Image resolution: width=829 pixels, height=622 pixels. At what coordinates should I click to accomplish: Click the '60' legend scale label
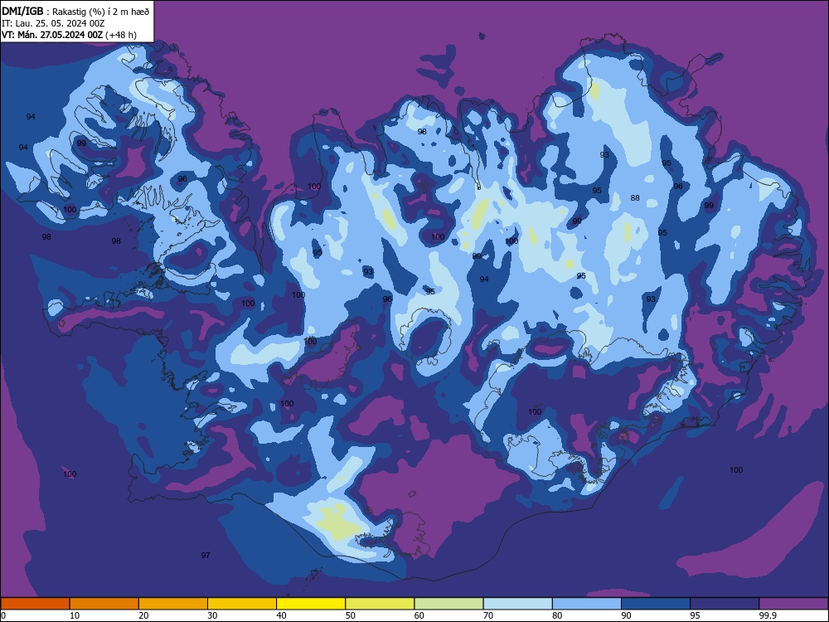[419, 615]
